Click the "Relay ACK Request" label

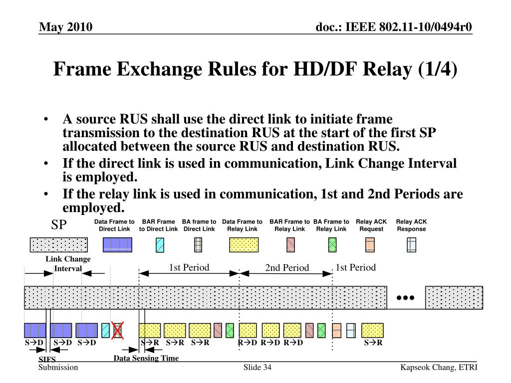(371, 225)
